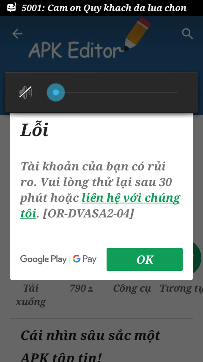Tap the pencil graphic in banner
This screenshot has height=362, width=203.
click(137, 34)
